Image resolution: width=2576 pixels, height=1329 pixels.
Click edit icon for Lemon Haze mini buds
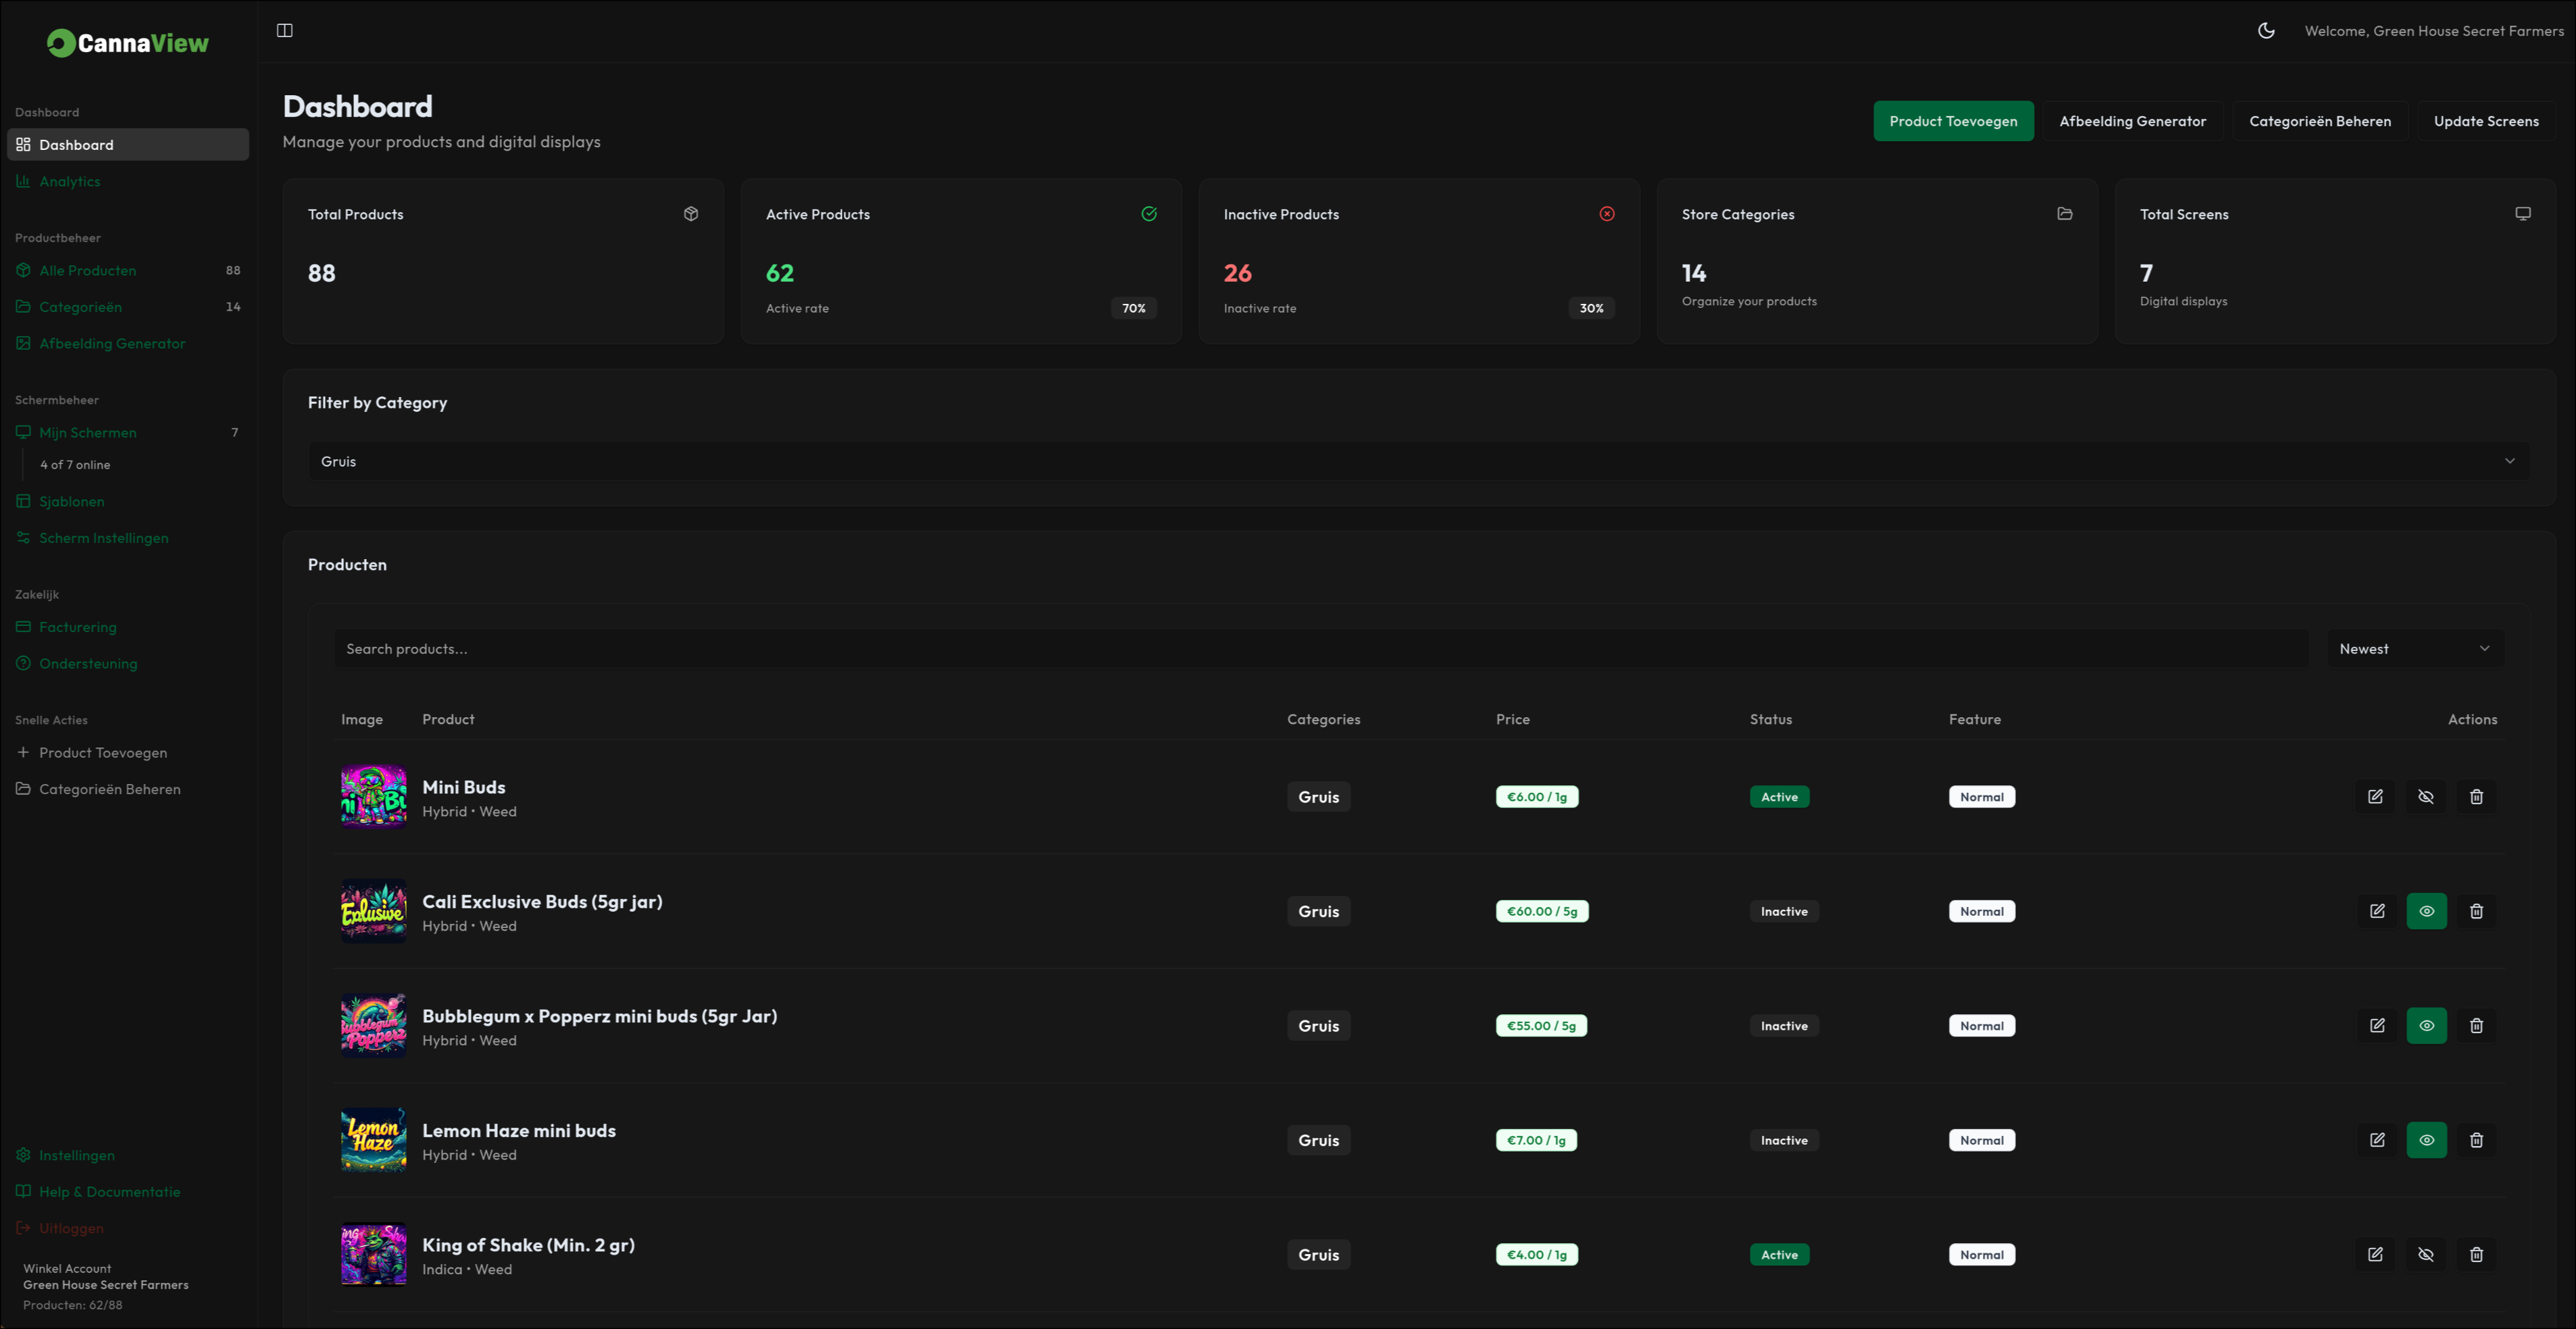pyautogui.click(x=2377, y=1140)
